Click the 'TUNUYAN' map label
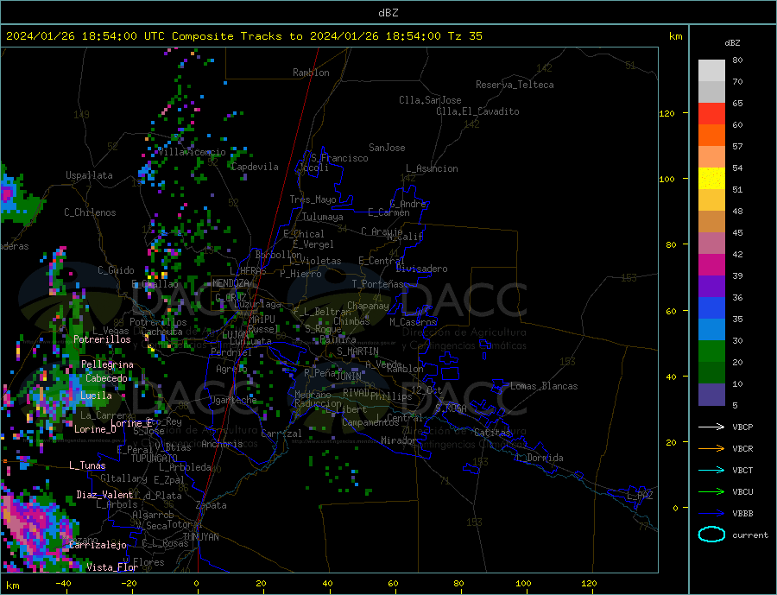The image size is (777, 595). point(200,537)
